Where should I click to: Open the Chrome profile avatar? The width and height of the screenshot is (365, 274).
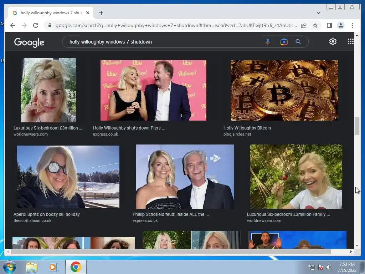point(341,25)
